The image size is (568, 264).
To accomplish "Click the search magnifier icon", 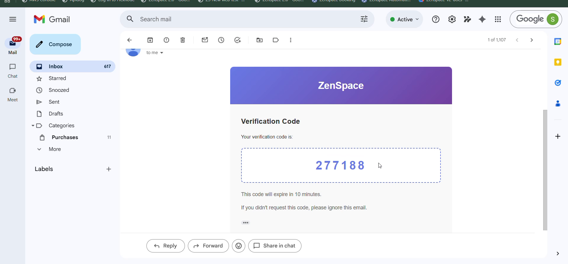I will 130,19.
